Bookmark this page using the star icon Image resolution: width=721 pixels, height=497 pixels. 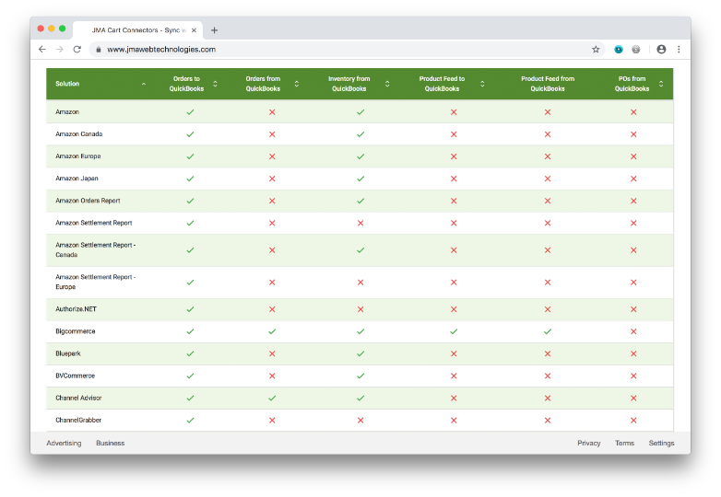596,49
